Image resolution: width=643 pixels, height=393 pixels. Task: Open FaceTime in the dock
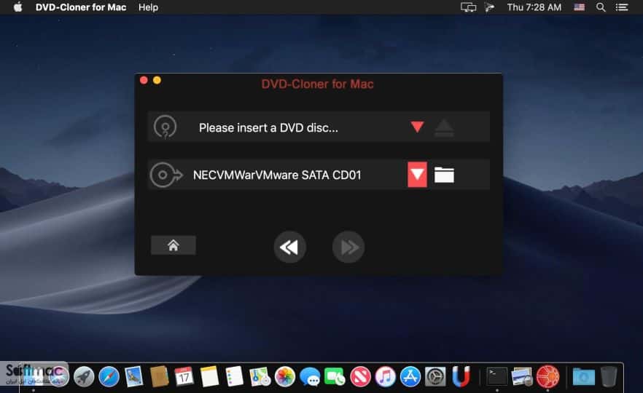pos(335,376)
